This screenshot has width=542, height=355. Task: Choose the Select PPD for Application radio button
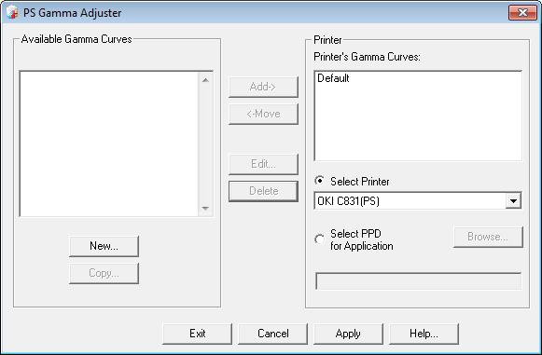319,239
